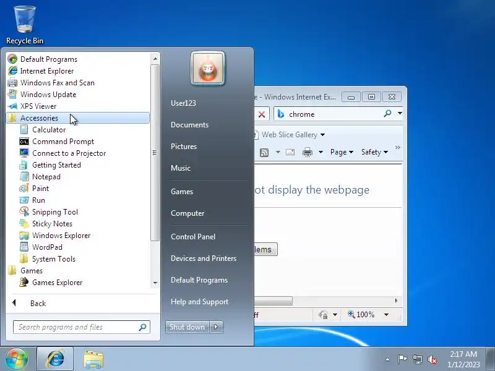Expand IE toolbar overflow chevron
The width and height of the screenshot is (495, 371).
(x=397, y=147)
